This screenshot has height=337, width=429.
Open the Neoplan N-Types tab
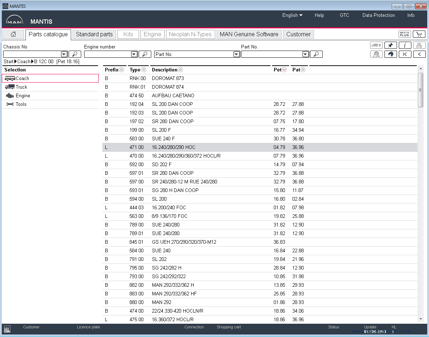click(x=190, y=34)
